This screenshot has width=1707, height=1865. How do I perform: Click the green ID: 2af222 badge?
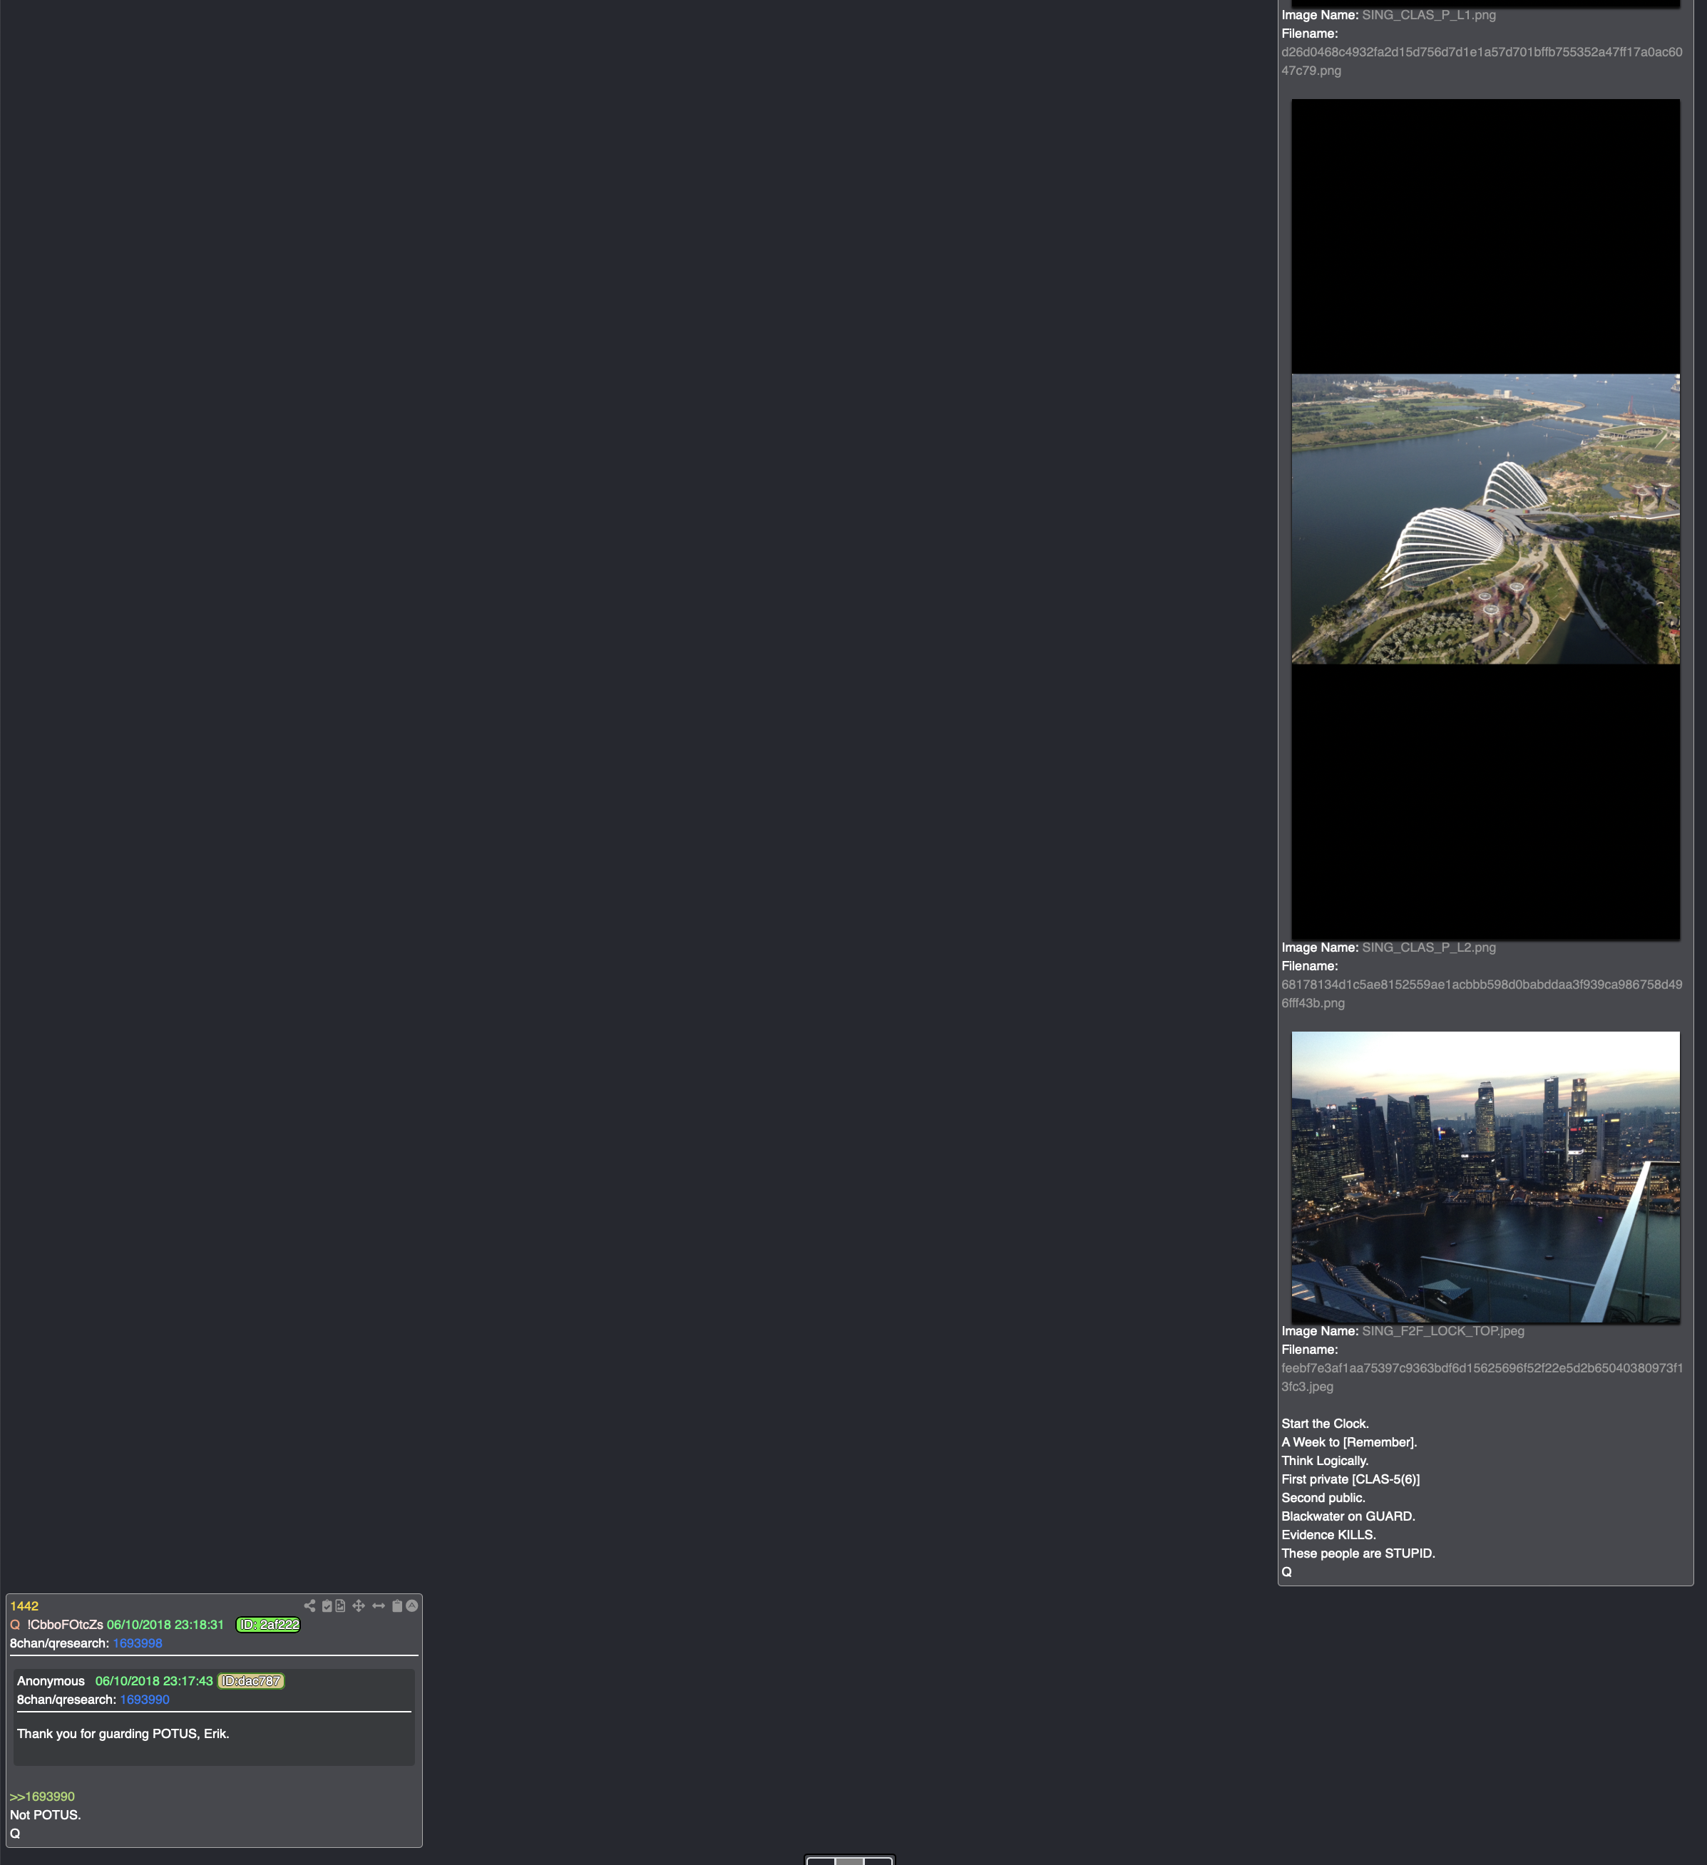(x=268, y=1625)
